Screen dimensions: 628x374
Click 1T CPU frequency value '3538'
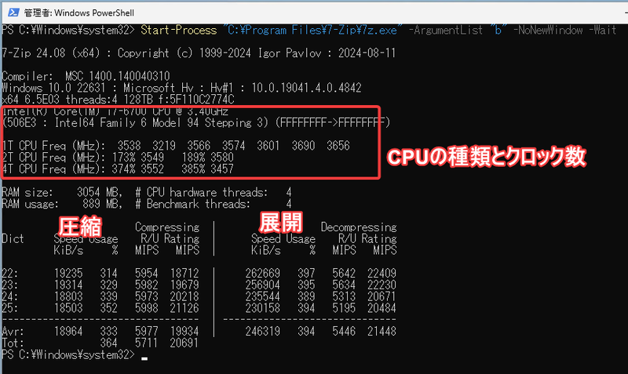(129, 146)
